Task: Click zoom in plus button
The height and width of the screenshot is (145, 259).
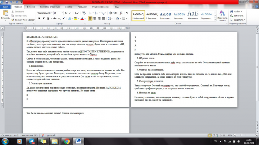Action: pyautogui.click(x=256, y=135)
